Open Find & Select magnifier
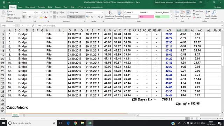This screenshot has width=224, height=126. (x=214, y=15)
